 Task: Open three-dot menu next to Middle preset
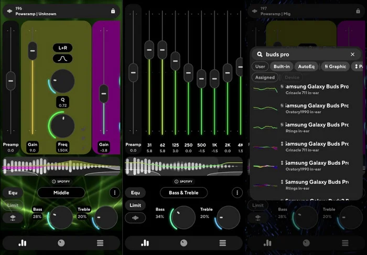pos(115,193)
